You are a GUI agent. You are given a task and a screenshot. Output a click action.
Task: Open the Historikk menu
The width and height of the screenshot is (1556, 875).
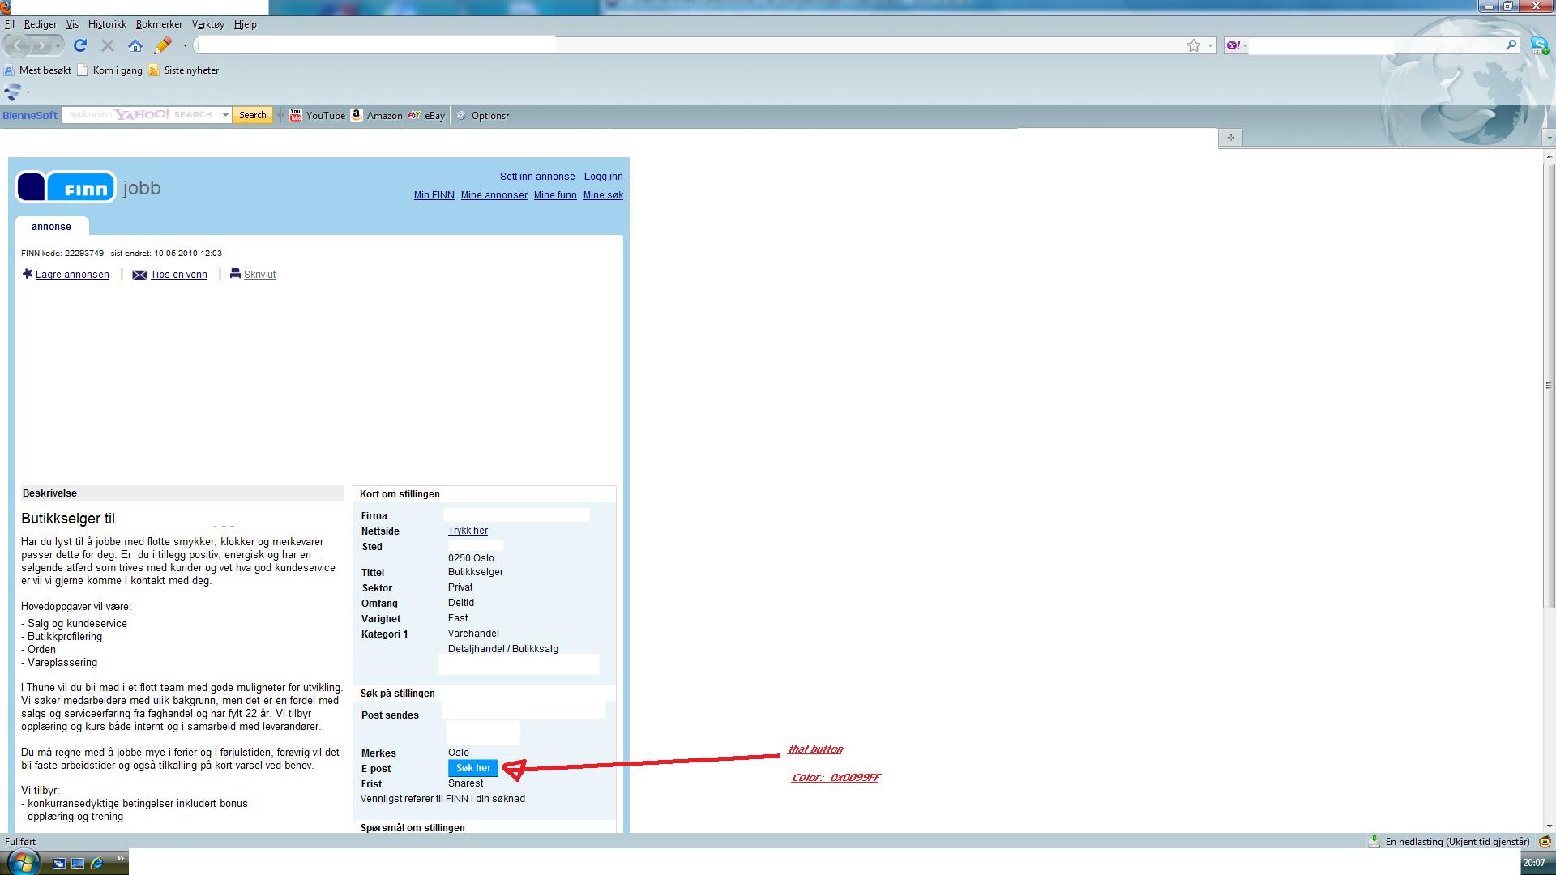[107, 24]
